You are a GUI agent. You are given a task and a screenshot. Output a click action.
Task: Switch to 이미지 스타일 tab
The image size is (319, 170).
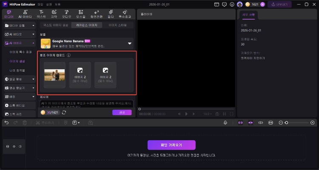(117, 25)
